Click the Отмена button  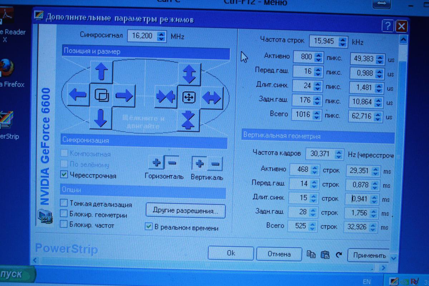click(x=279, y=254)
